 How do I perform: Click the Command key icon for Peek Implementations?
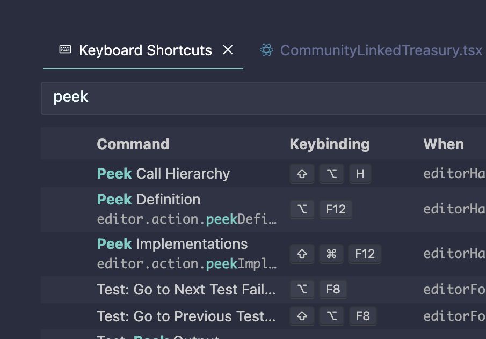[x=331, y=254]
